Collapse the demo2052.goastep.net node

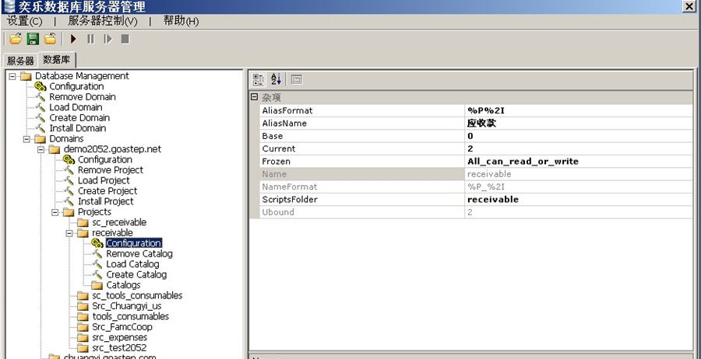click(41, 149)
